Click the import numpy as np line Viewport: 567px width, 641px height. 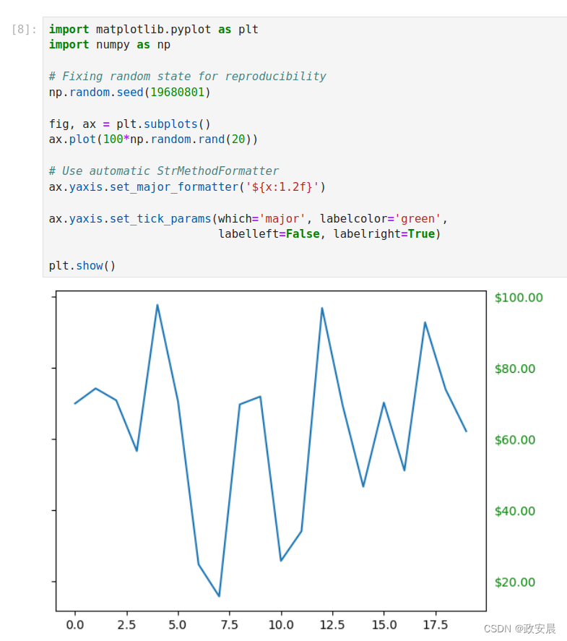[110, 45]
